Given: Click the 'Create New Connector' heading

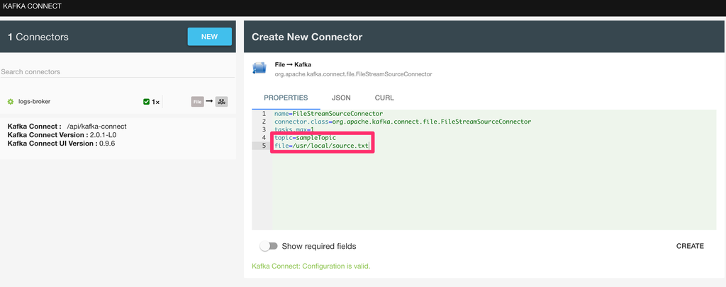Looking at the screenshot, I should [307, 37].
